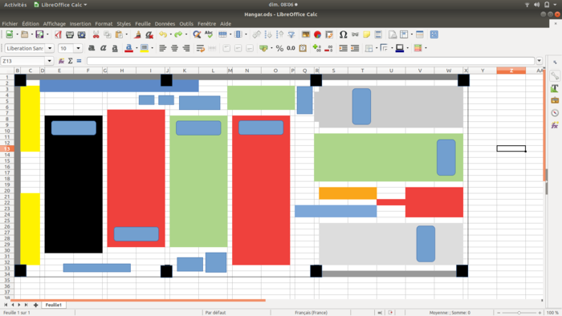This screenshot has width=562, height=316.
Task: Open borders dropdown arrow
Action: (x=377, y=48)
